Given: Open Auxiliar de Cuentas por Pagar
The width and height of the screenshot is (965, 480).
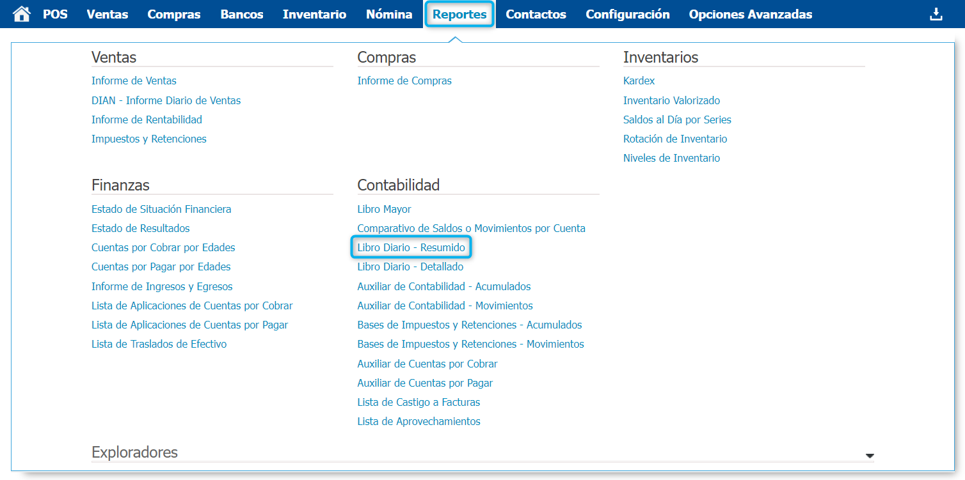Looking at the screenshot, I should tap(425, 383).
